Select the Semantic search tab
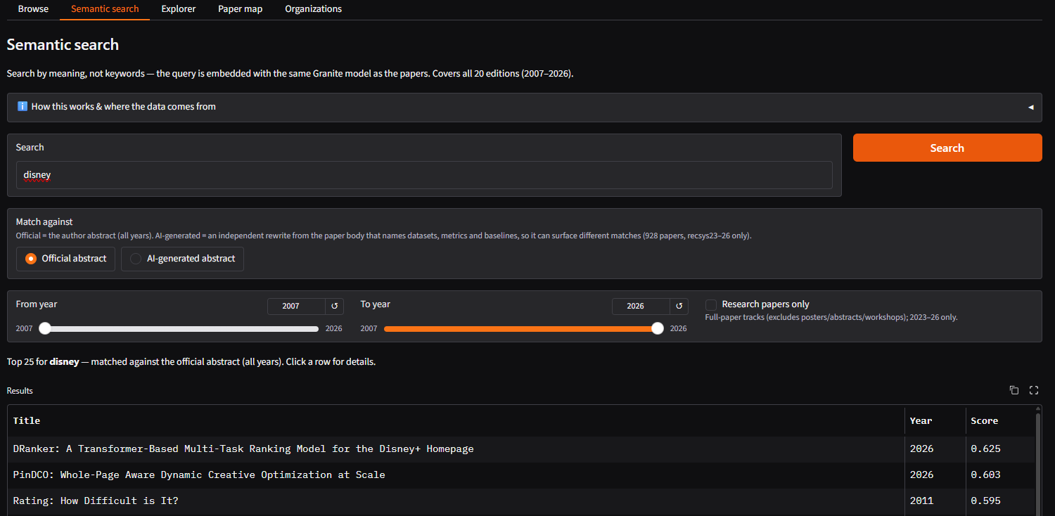Screen dimensions: 1055x516 (105, 9)
